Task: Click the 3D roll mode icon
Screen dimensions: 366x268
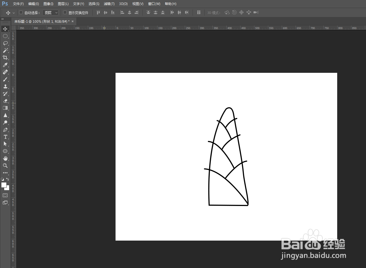Action: point(234,12)
